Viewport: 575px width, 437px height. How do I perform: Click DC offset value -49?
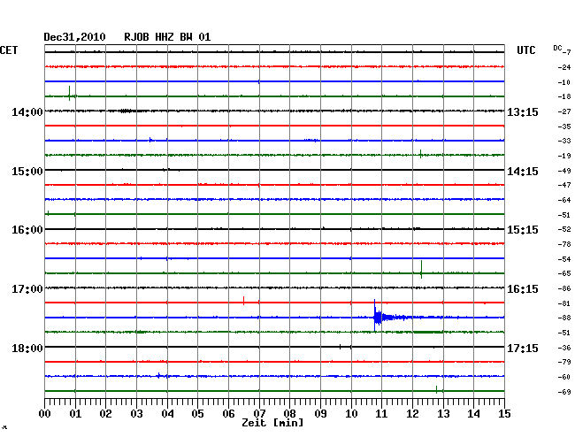click(x=564, y=171)
